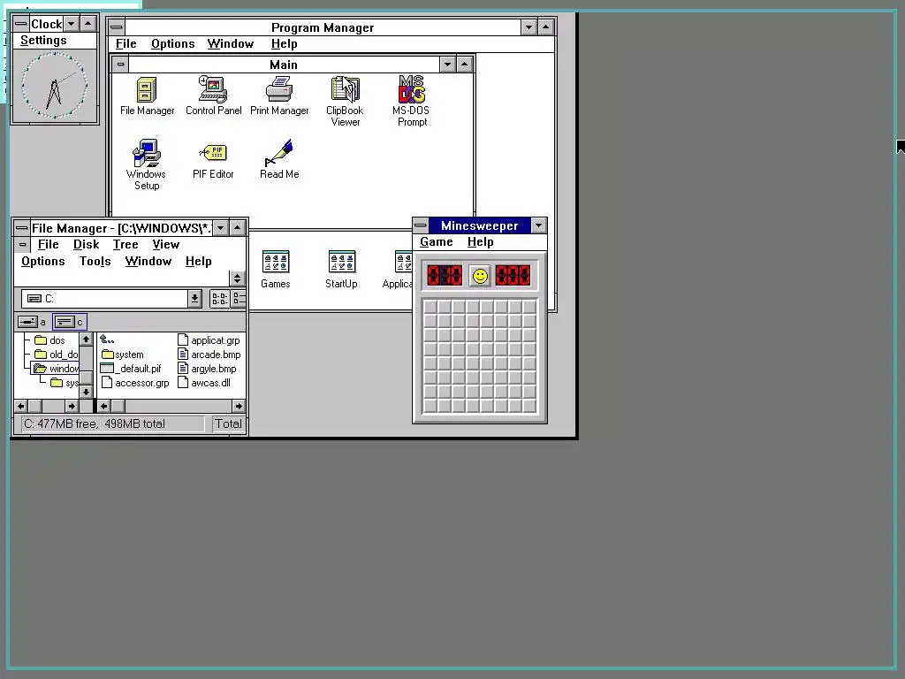
Task: Open File Manager document control menu box
Action: click(x=22, y=245)
